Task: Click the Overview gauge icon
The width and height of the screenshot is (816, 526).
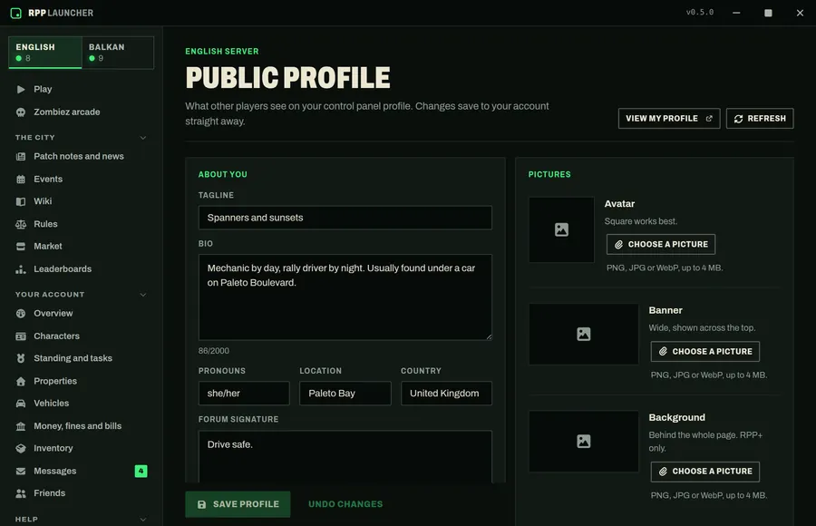Action: pos(21,314)
